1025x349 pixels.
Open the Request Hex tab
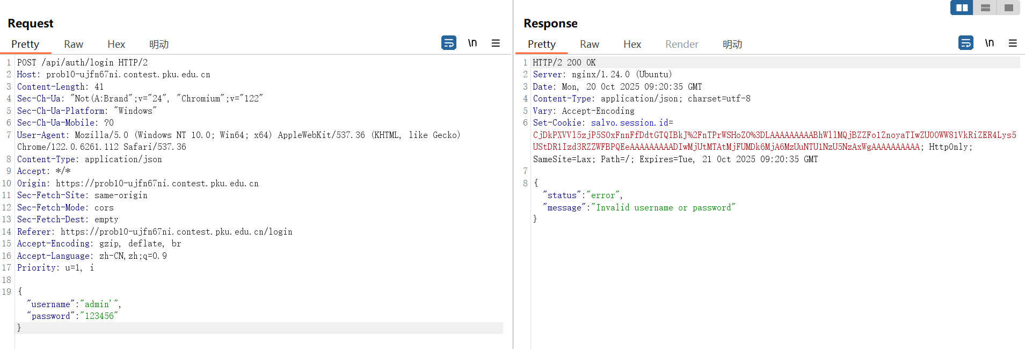(116, 45)
